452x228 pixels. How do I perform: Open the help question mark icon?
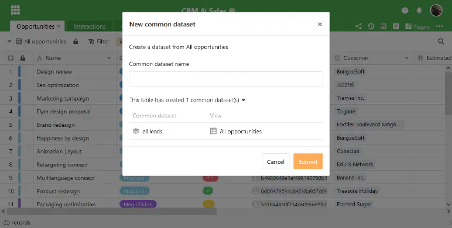point(405,11)
